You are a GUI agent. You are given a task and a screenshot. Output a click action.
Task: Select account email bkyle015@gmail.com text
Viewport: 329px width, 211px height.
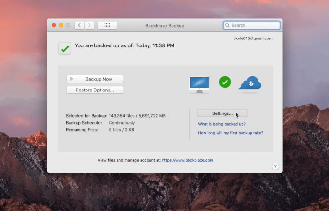click(x=253, y=38)
